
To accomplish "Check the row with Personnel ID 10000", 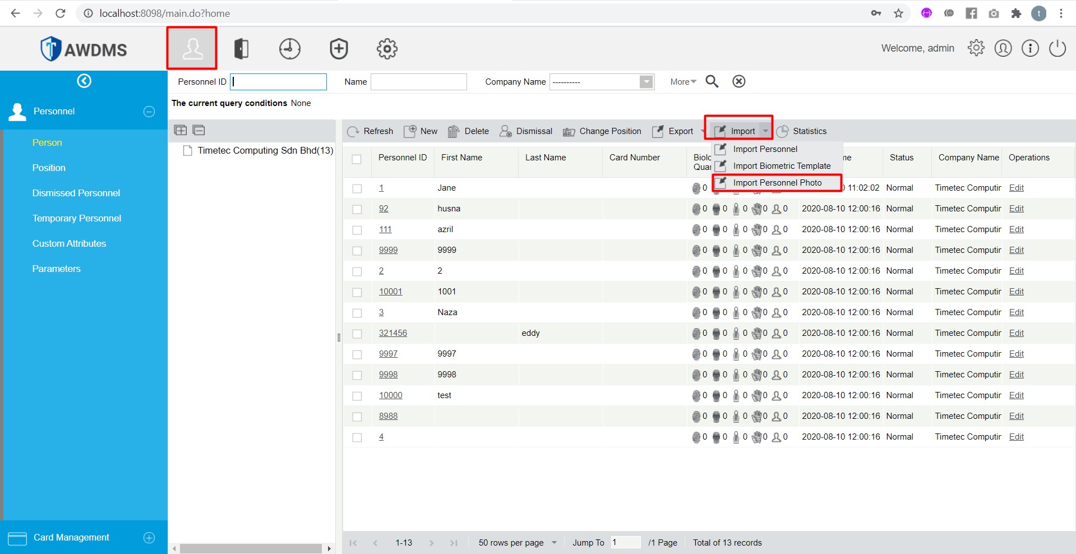I will click(x=357, y=396).
